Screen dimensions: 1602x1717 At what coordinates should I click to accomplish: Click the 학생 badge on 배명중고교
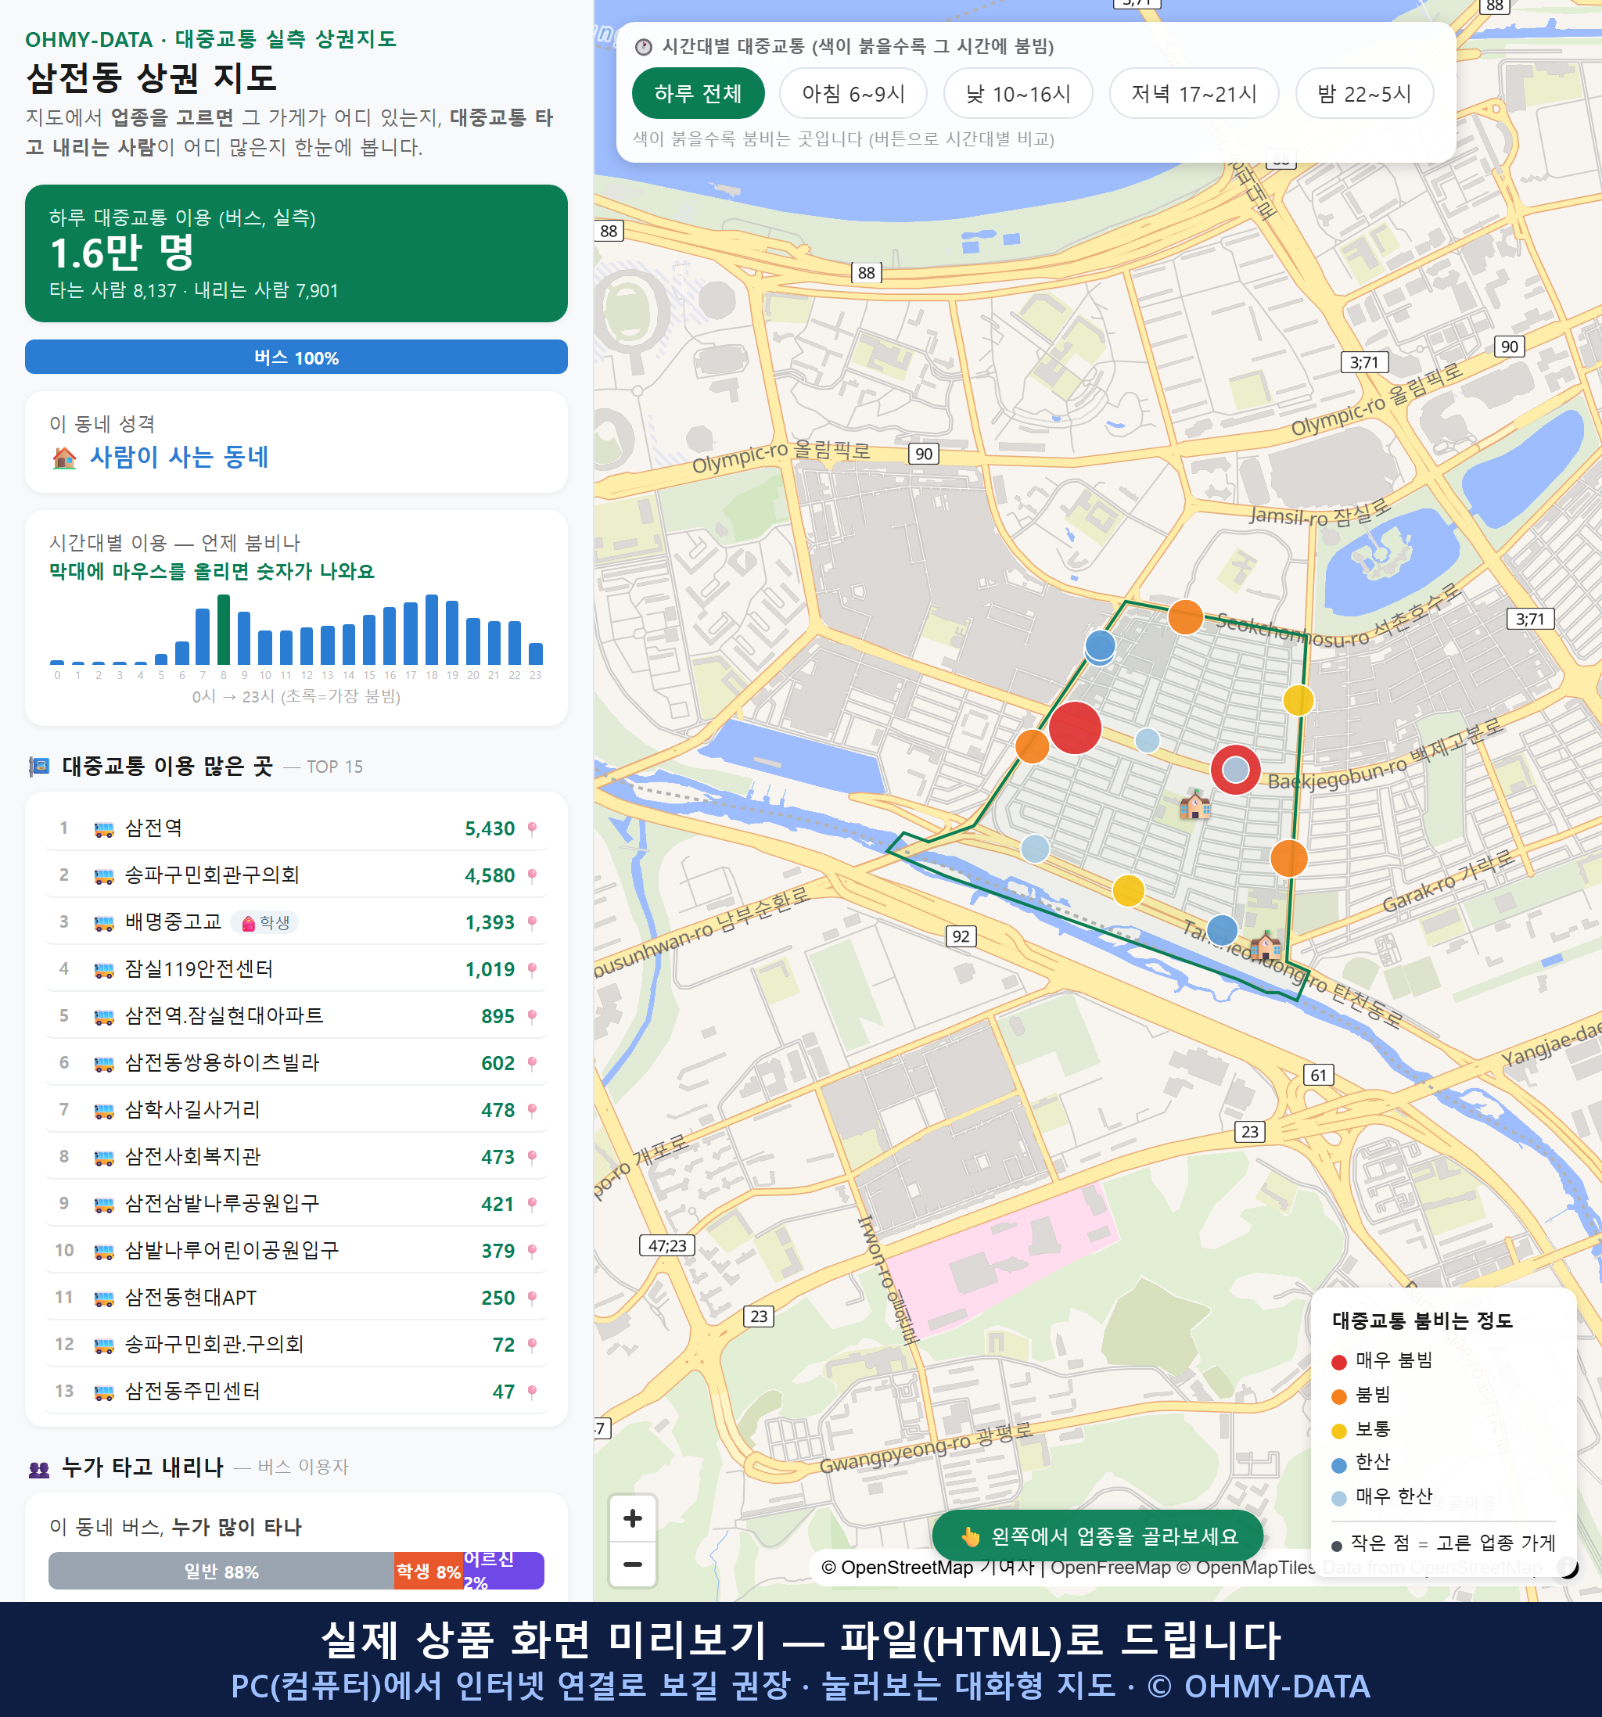coord(265,922)
